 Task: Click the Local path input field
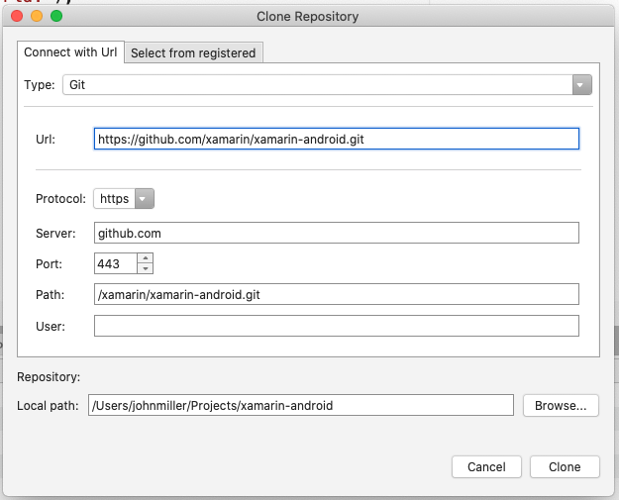tap(301, 405)
